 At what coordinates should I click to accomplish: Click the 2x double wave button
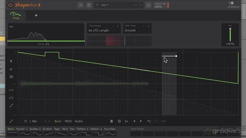click(126, 121)
